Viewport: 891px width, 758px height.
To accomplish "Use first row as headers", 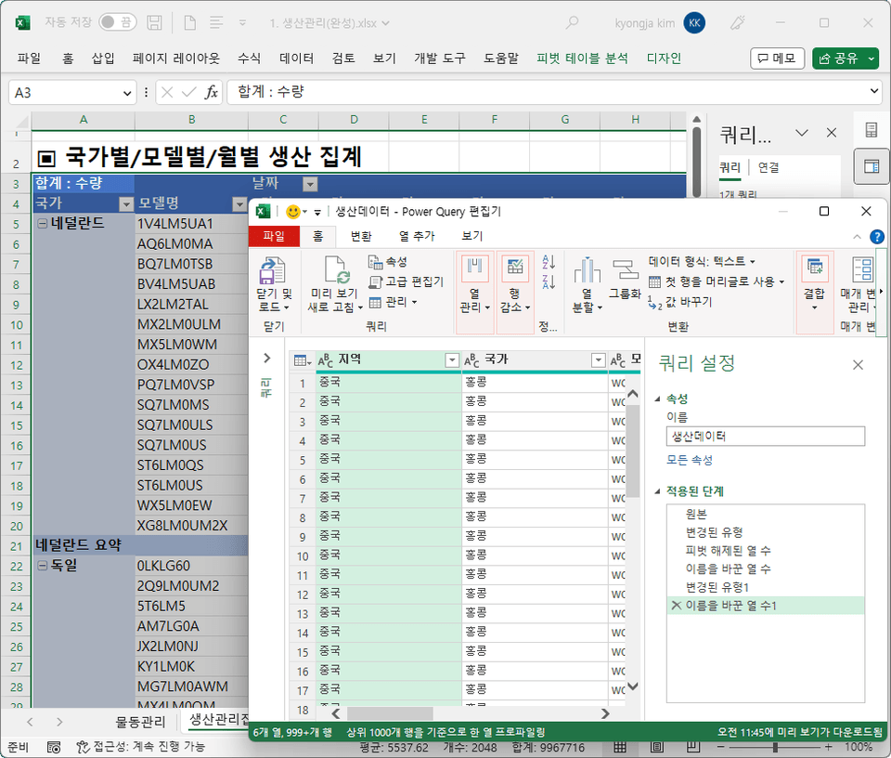I will pyautogui.click(x=717, y=282).
